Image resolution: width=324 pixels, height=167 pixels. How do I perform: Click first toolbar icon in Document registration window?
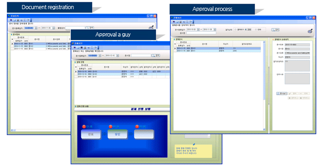[11, 20]
